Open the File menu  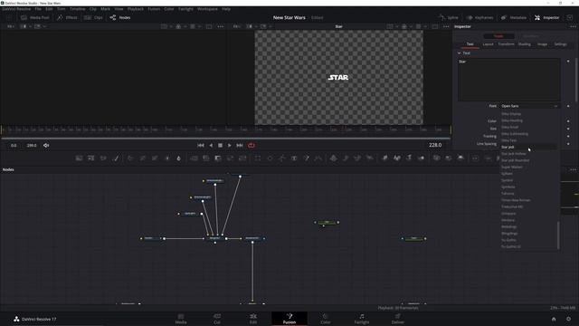[38, 9]
